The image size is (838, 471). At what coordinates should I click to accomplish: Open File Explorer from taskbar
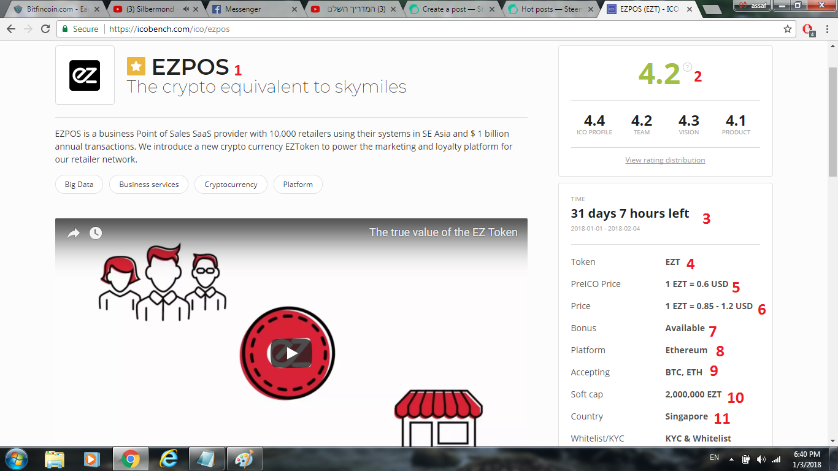click(x=54, y=459)
